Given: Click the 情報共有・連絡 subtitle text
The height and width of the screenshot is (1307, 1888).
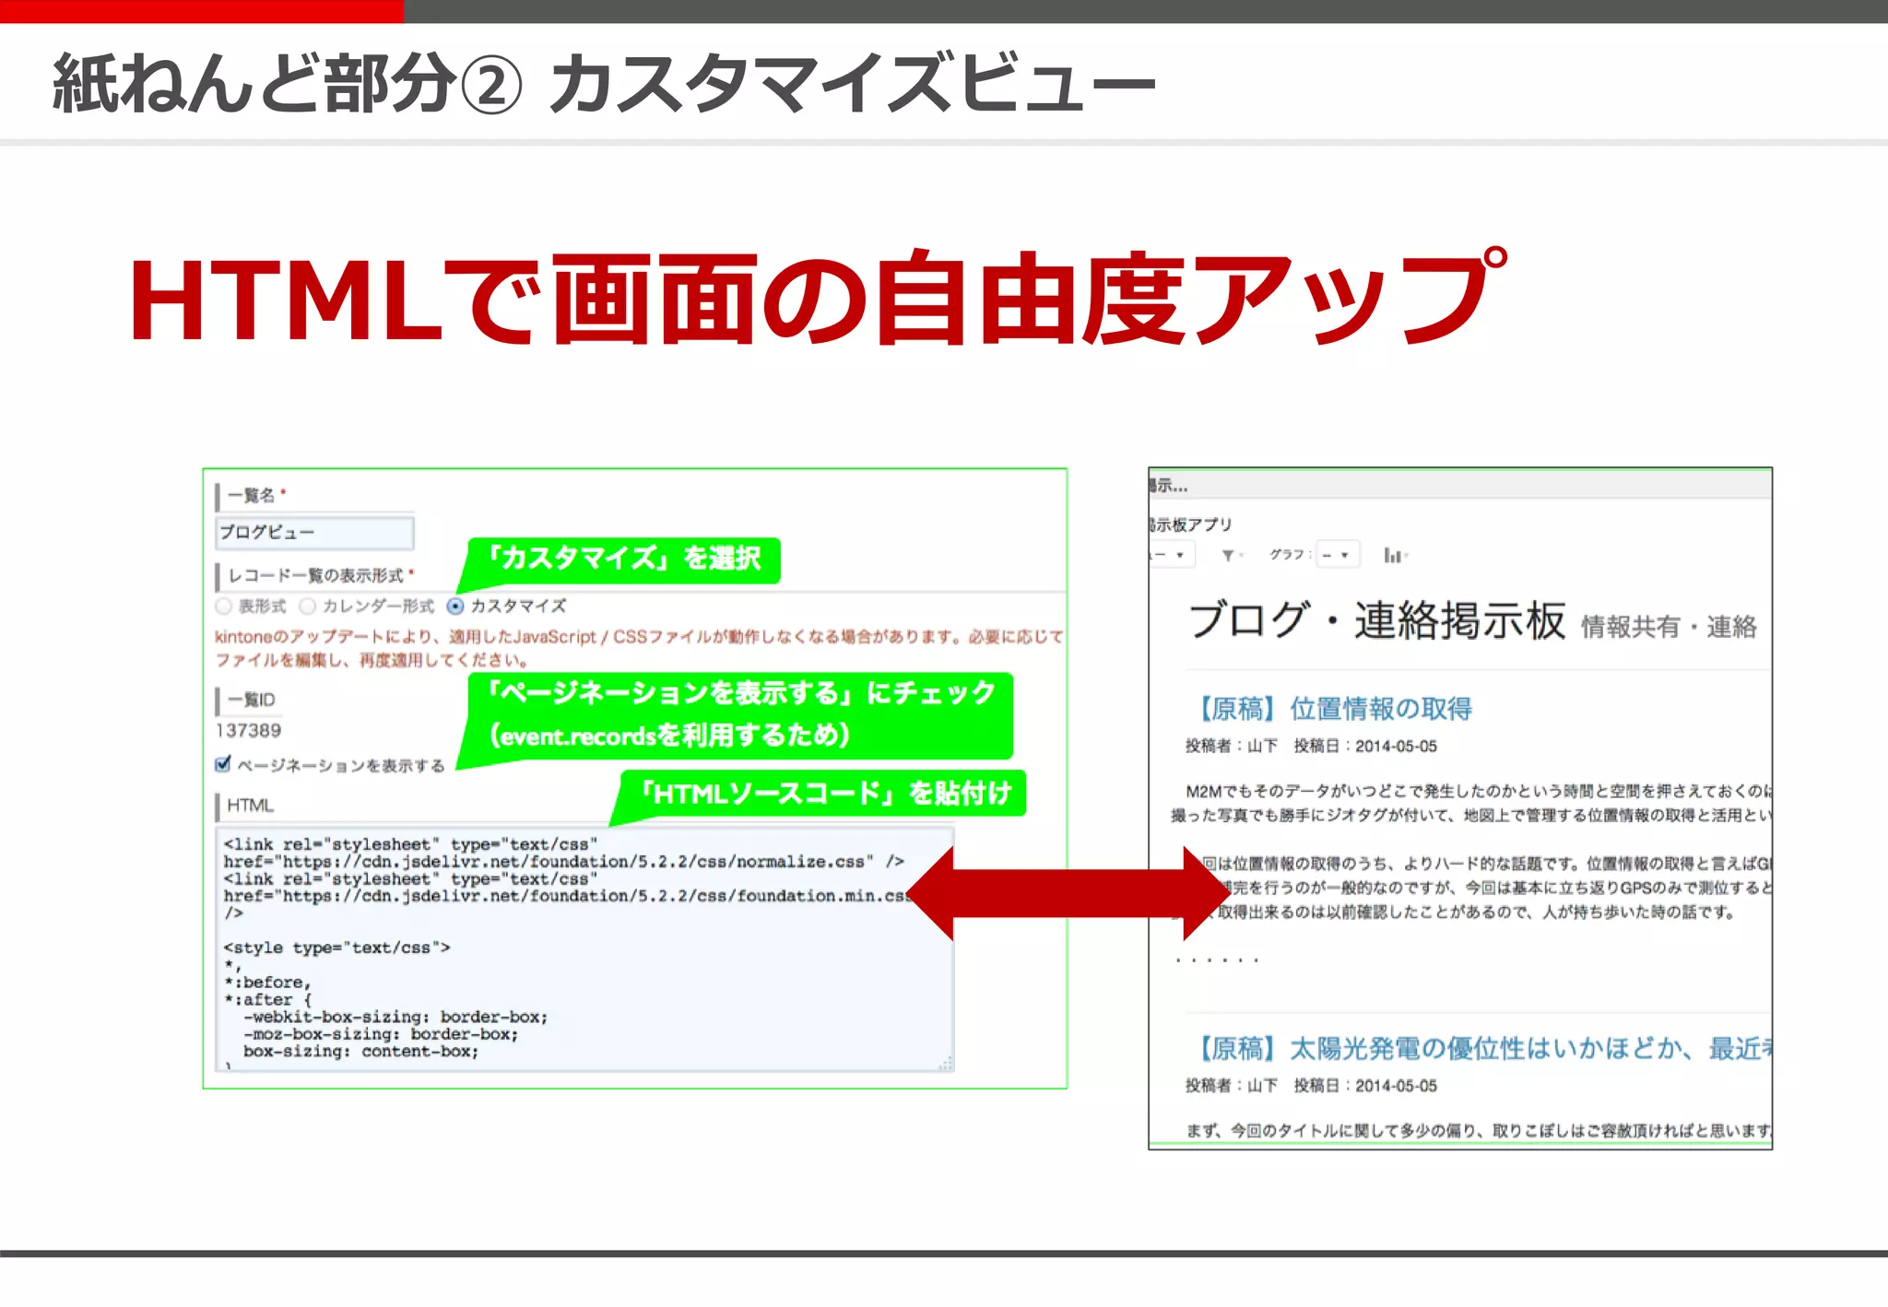Looking at the screenshot, I should 1670,627.
